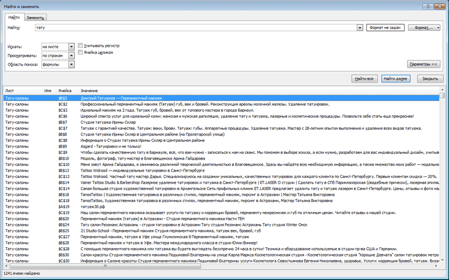Select result row for cell $B$24

(221, 225)
